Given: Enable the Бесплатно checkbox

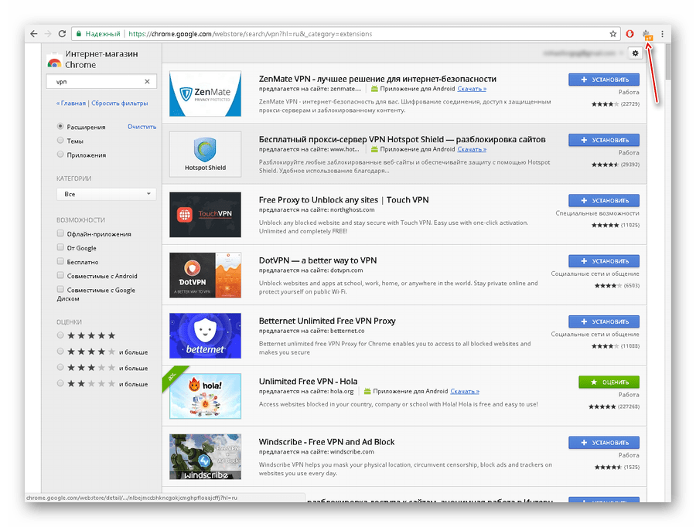Looking at the screenshot, I should click(x=60, y=262).
